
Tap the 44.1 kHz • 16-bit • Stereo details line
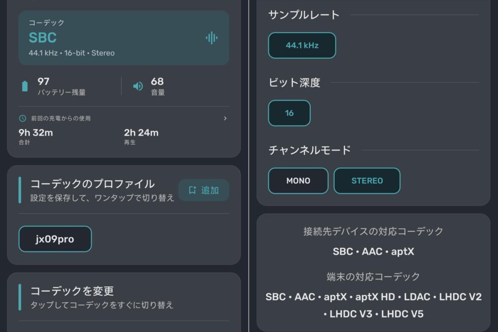point(71,53)
